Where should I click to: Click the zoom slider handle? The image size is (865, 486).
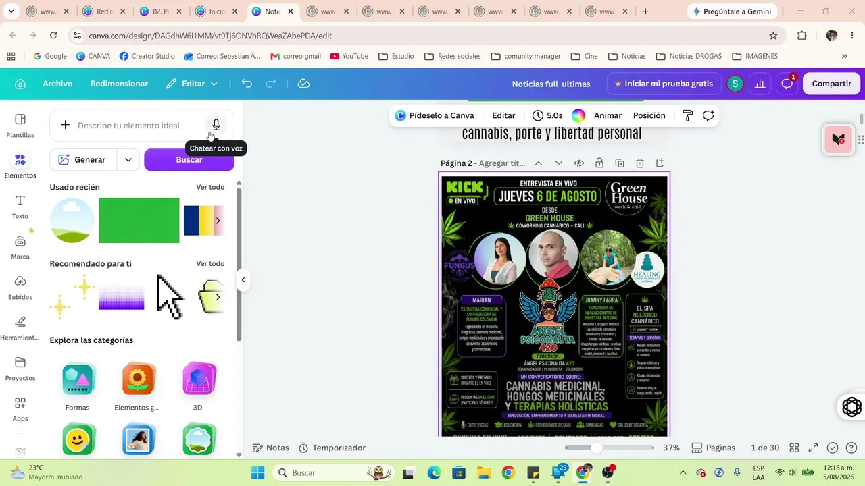pos(596,448)
